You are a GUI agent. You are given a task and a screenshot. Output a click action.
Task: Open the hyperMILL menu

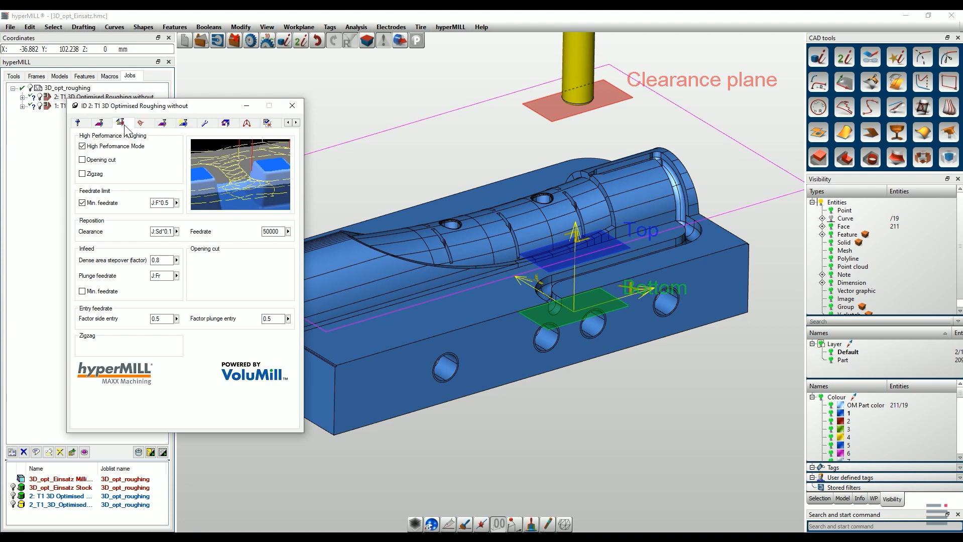tap(450, 27)
